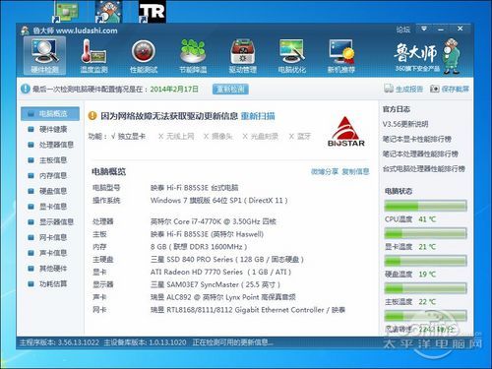This screenshot has width=492, height=369.
Task: Click the 复制信息 link
Action: 355,171
